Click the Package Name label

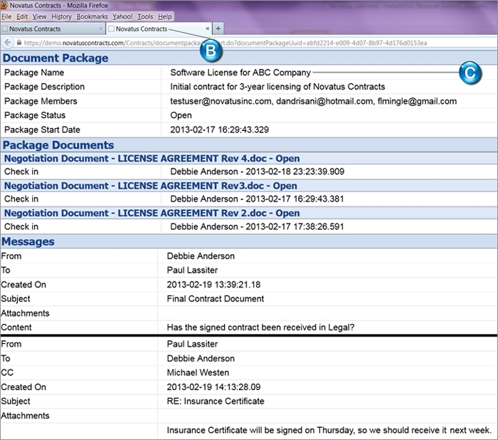34,73
